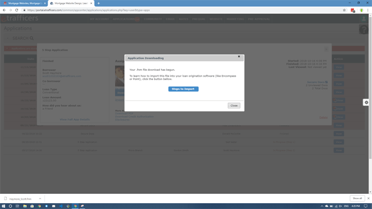This screenshot has height=209, width=372.
Task: Click View Full App Details link
Action: click(74, 120)
